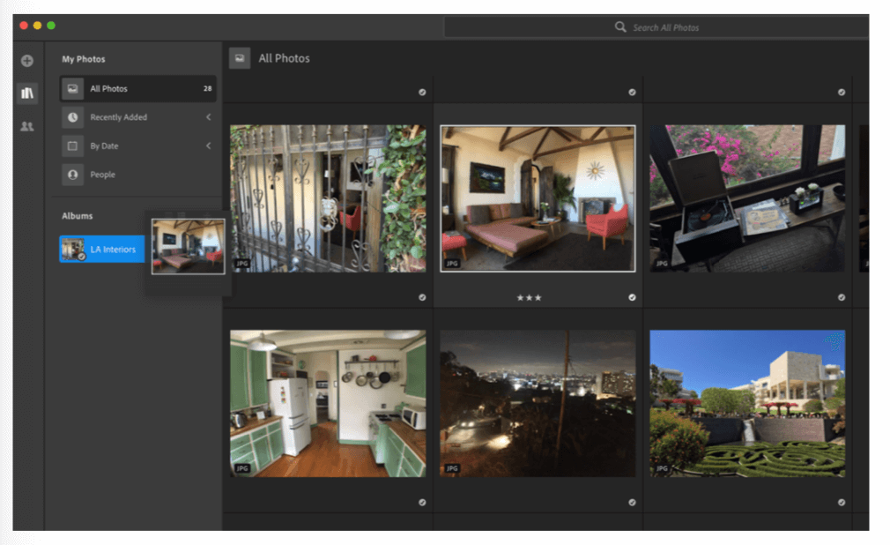Toggle checkmark under record player photo
The width and height of the screenshot is (890, 545).
tap(842, 297)
